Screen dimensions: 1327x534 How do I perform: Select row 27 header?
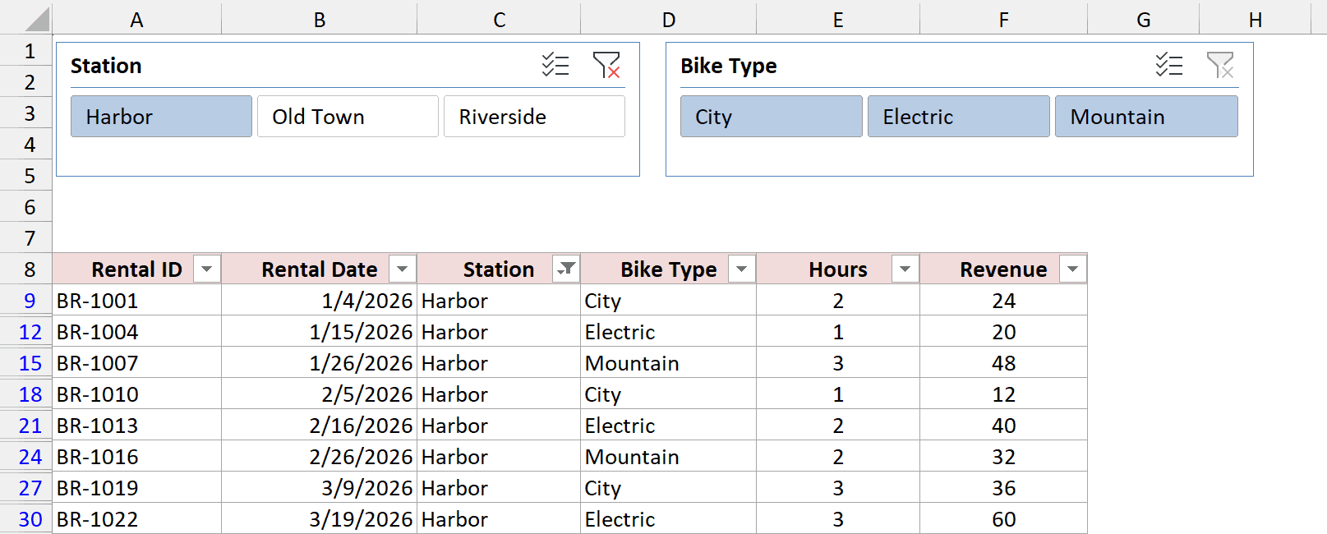tap(26, 487)
